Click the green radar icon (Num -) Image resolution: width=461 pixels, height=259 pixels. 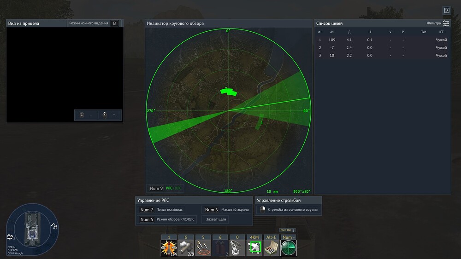289,248
